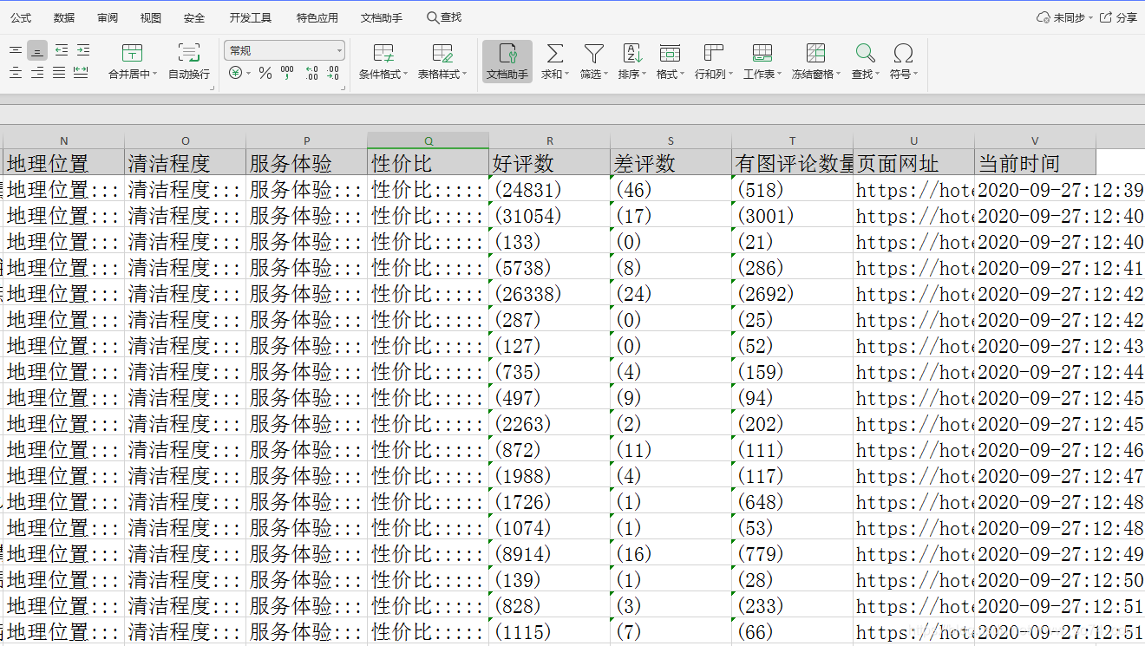Image resolution: width=1145 pixels, height=646 pixels.
Task: Click the cell containing (3001)
Action: [793, 214]
